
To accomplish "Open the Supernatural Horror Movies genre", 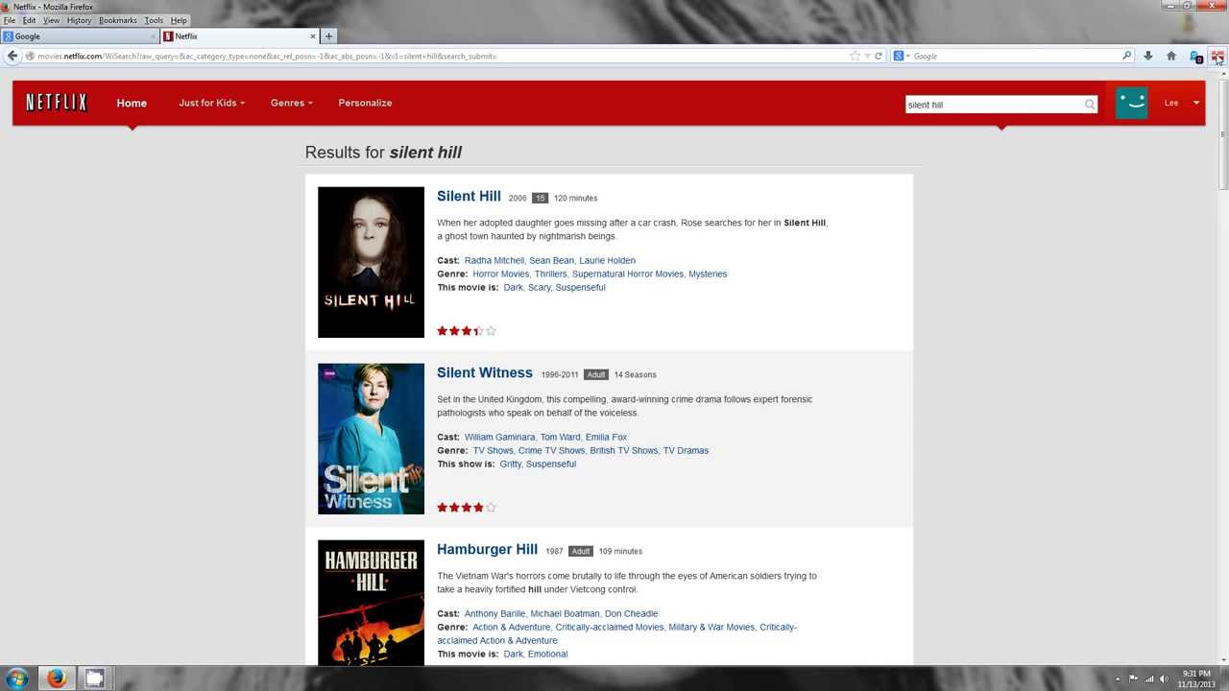I will tap(628, 274).
